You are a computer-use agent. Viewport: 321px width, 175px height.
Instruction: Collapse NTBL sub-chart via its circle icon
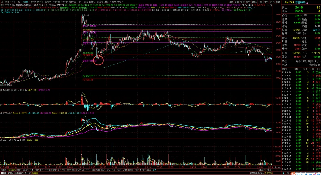1,113
